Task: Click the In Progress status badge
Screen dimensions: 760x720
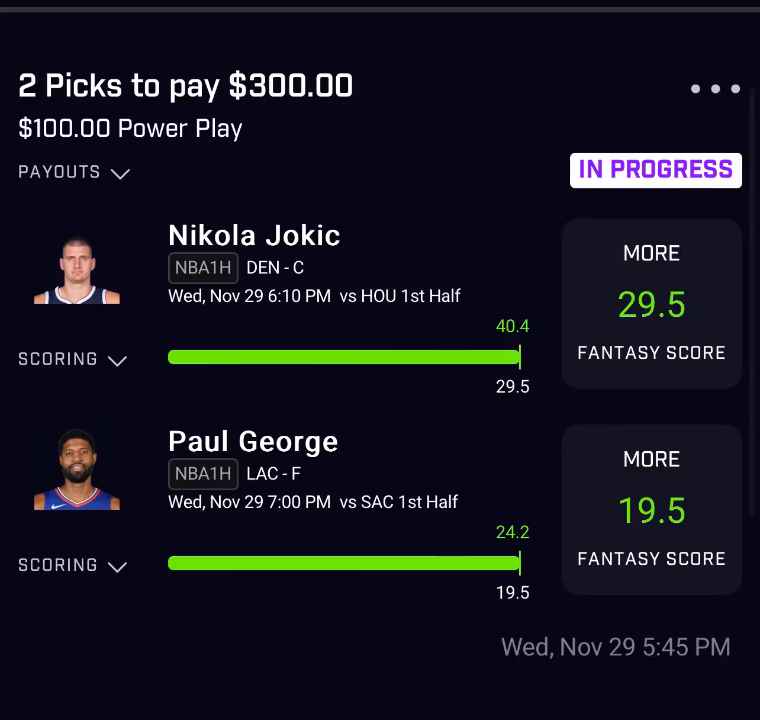Action: click(655, 171)
